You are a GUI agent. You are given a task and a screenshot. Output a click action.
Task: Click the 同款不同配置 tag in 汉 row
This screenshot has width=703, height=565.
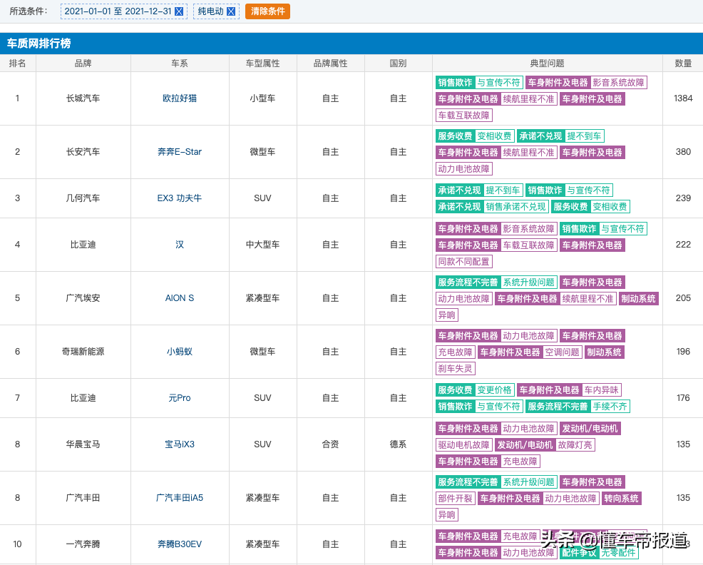464,261
